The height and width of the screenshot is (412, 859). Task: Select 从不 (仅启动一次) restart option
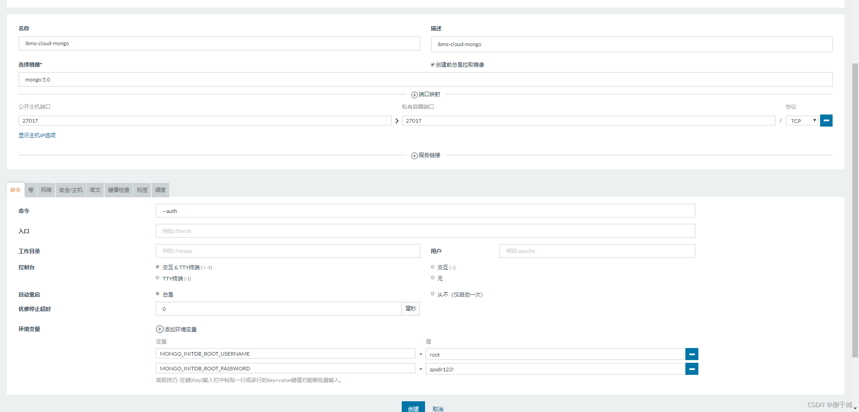point(433,294)
